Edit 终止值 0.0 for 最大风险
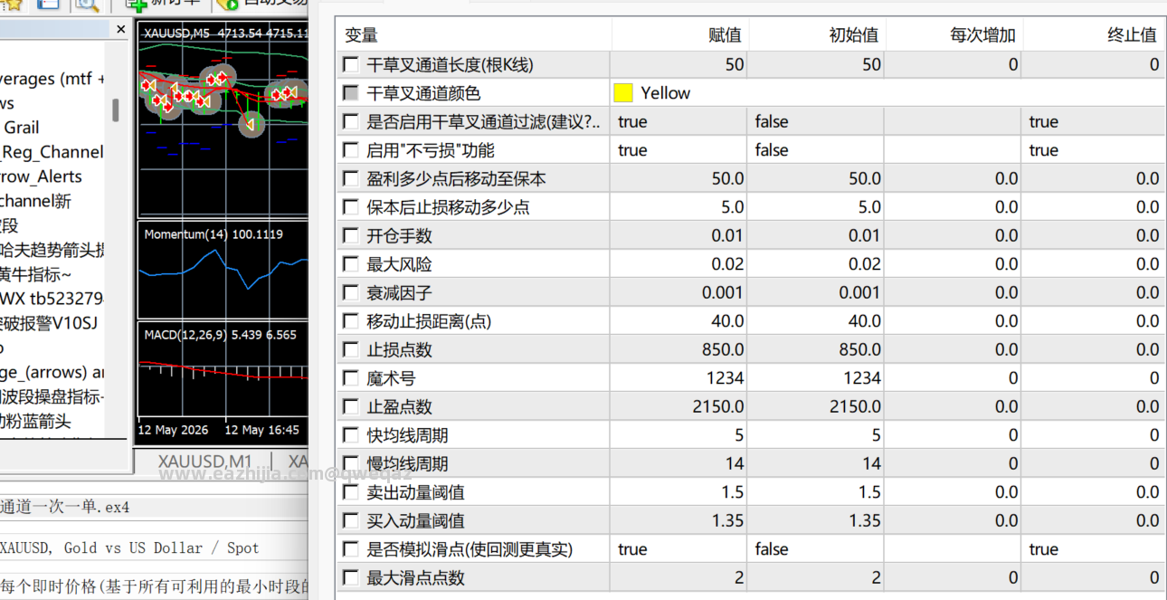The width and height of the screenshot is (1167, 600). (x=1094, y=264)
